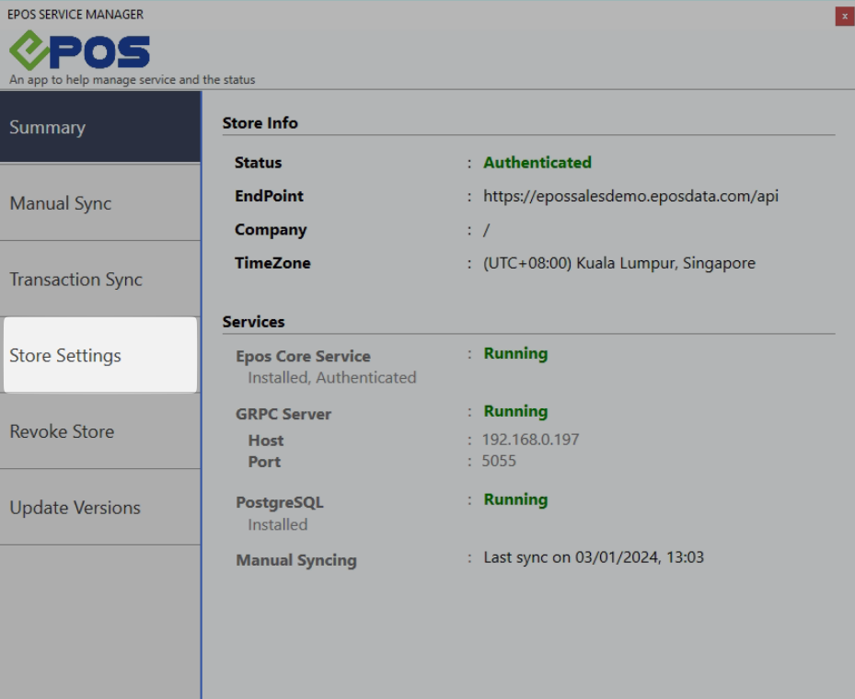Click the Running status of PostgreSQL
Screen dimensions: 855x699
(x=515, y=499)
